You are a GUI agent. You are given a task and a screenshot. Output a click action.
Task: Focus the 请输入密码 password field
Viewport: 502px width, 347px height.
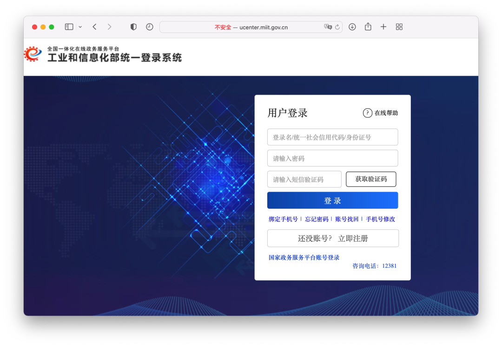tap(333, 158)
